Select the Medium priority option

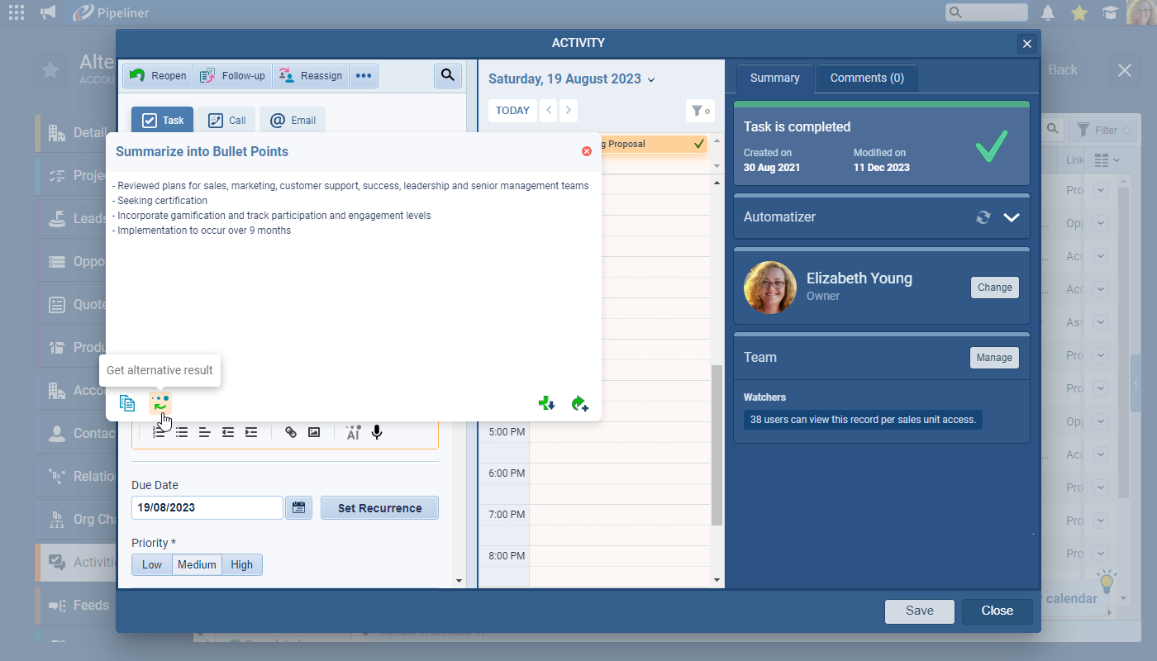pos(197,565)
